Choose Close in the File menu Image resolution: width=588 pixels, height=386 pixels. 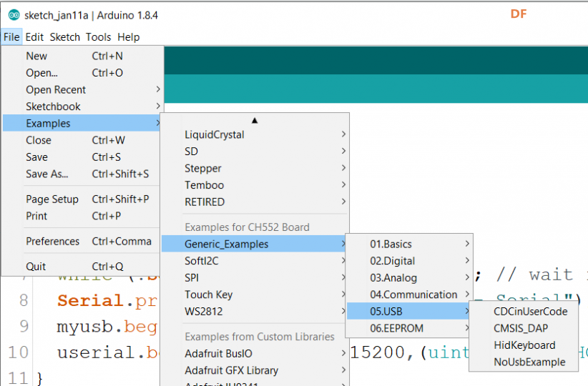click(82, 140)
